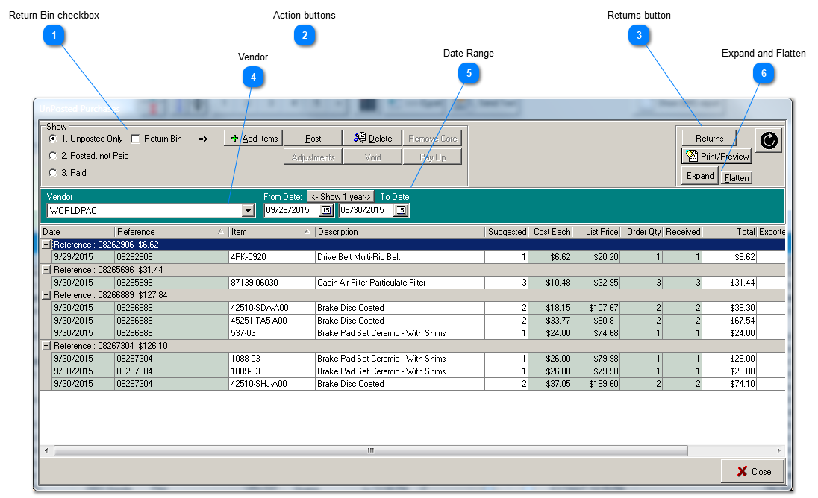
Task: Close the window with the red X button
Action: [x=752, y=471]
